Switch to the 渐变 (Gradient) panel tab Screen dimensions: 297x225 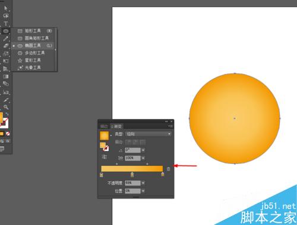point(116,126)
